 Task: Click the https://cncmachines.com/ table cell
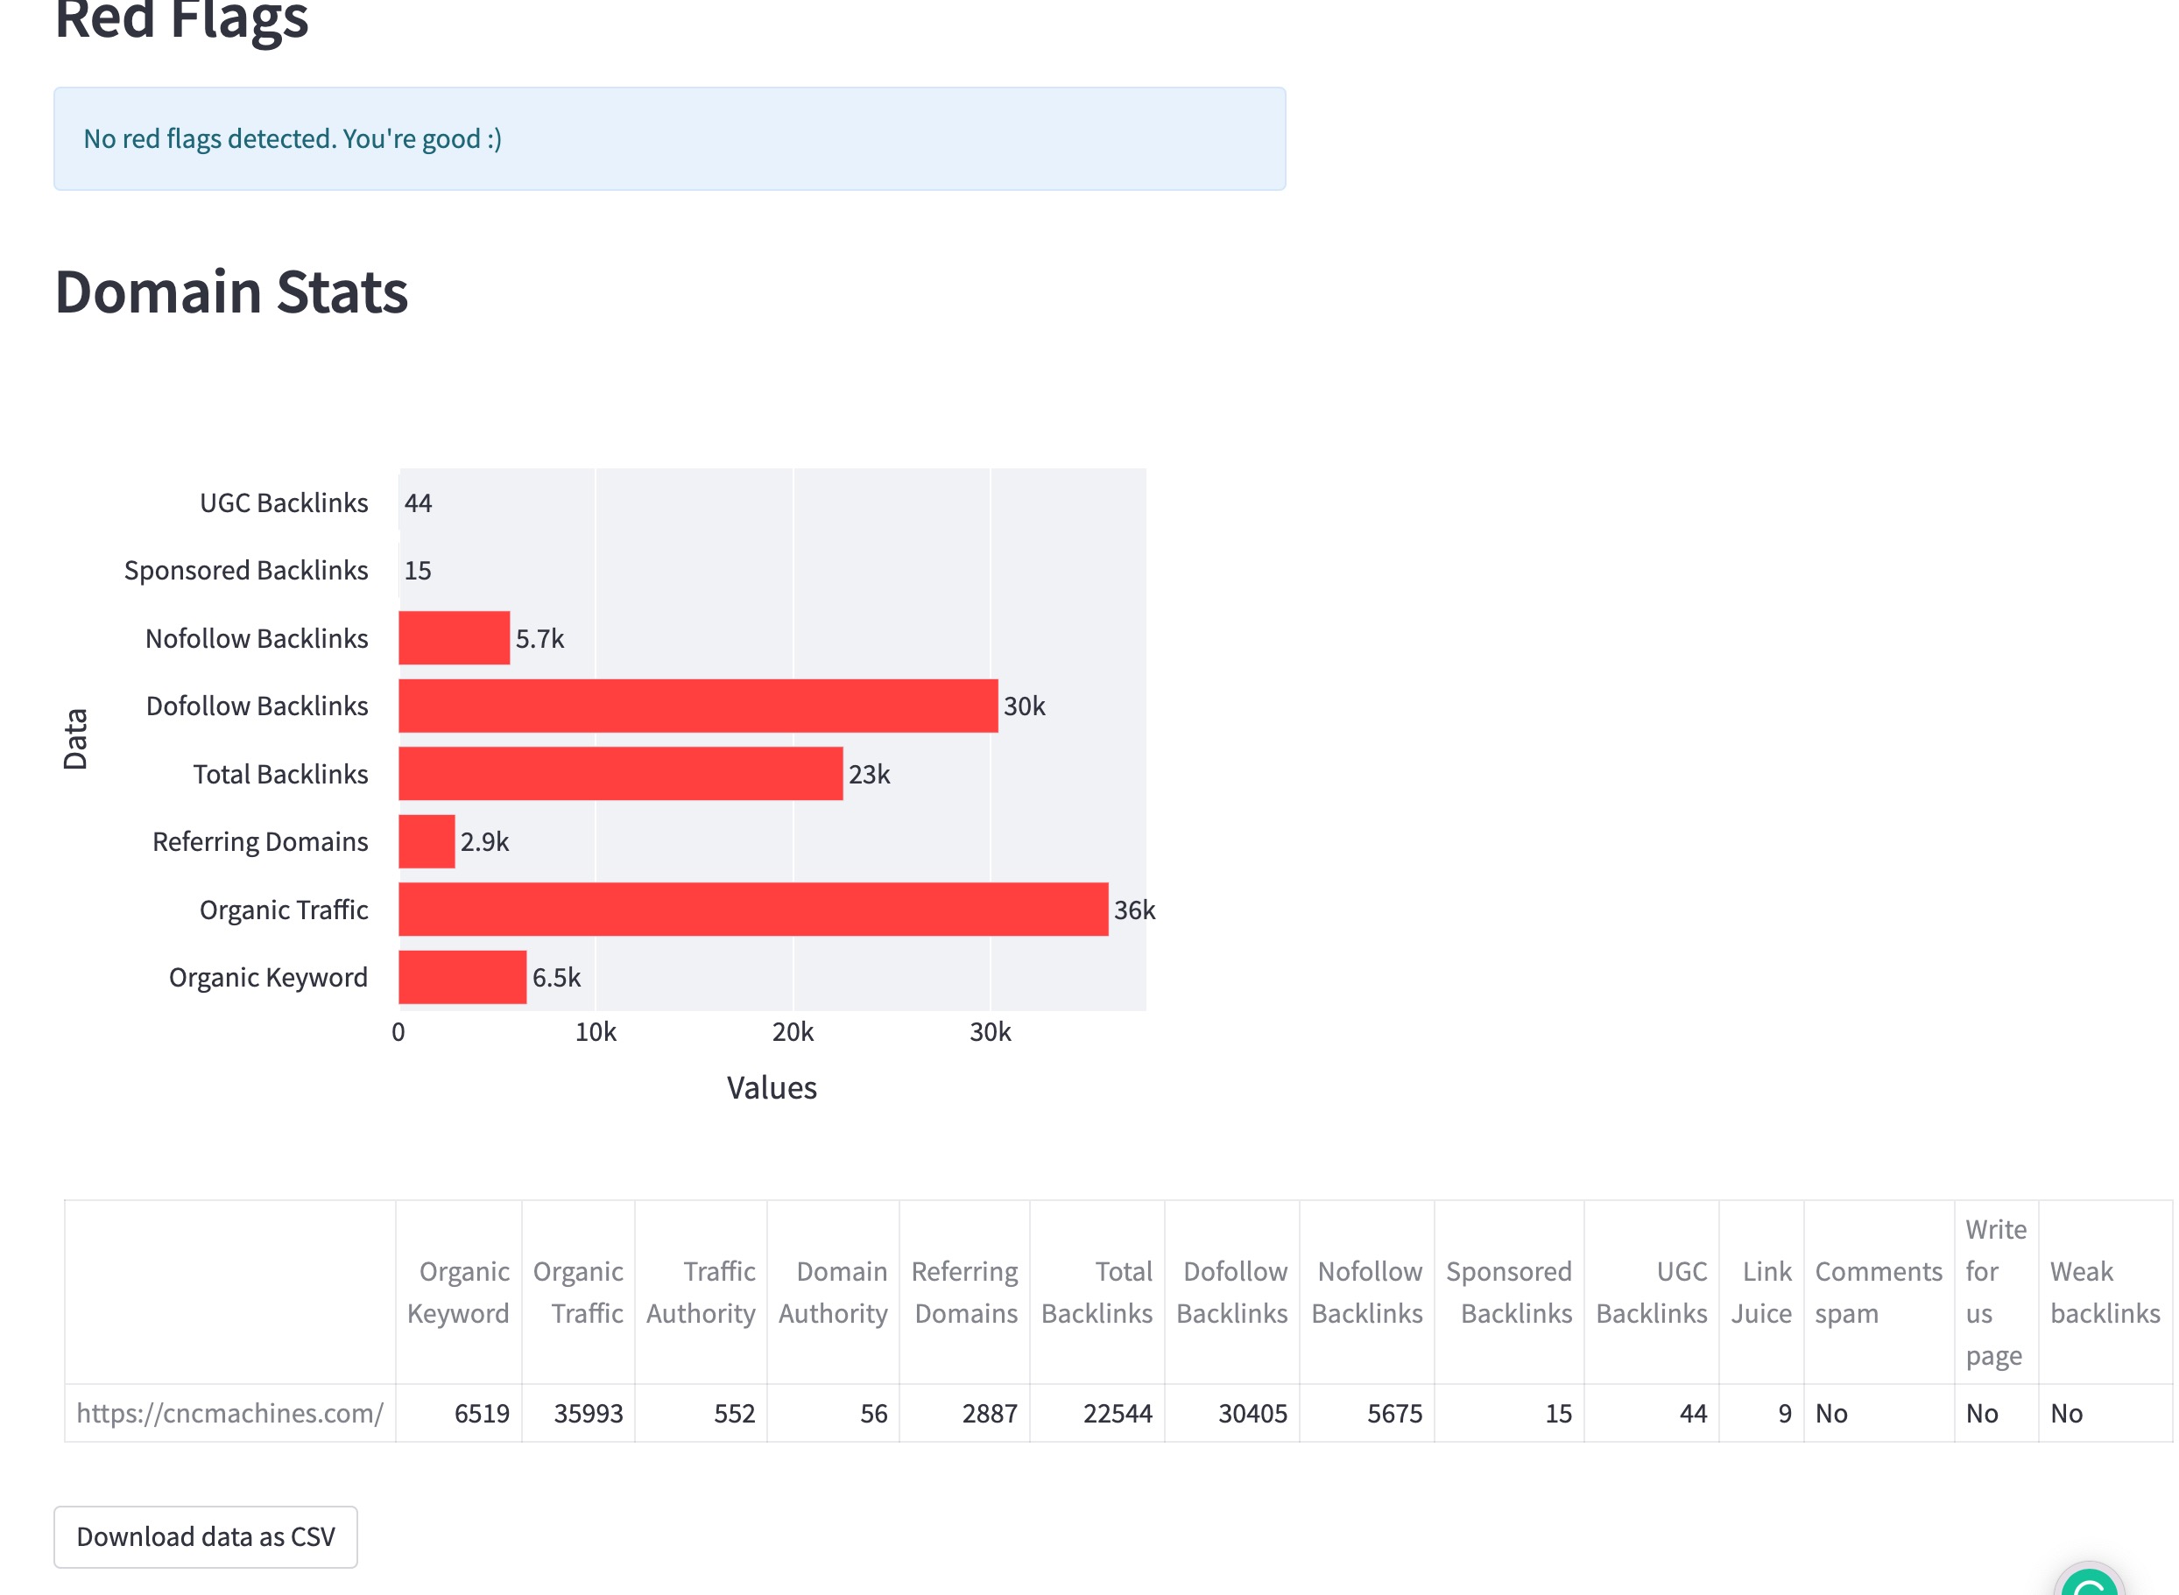point(229,1413)
